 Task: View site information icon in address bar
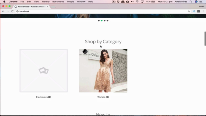(x=17, y=12)
